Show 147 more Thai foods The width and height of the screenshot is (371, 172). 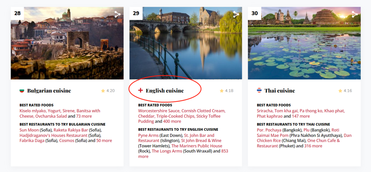[x=301, y=116]
